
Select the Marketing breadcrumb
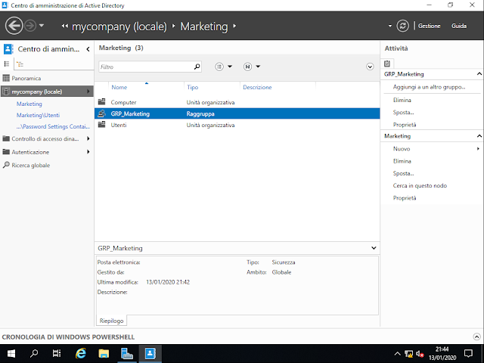[x=204, y=26]
